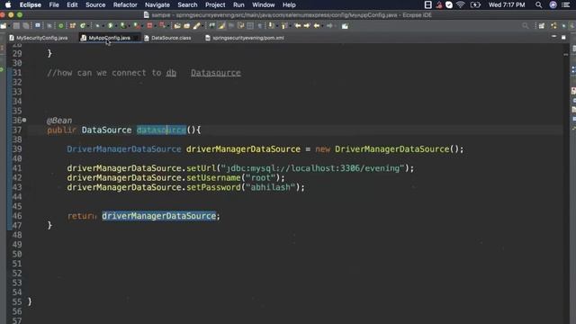This screenshot has height=324, width=576.
Task: Open the File menu
Action: coord(54,4)
